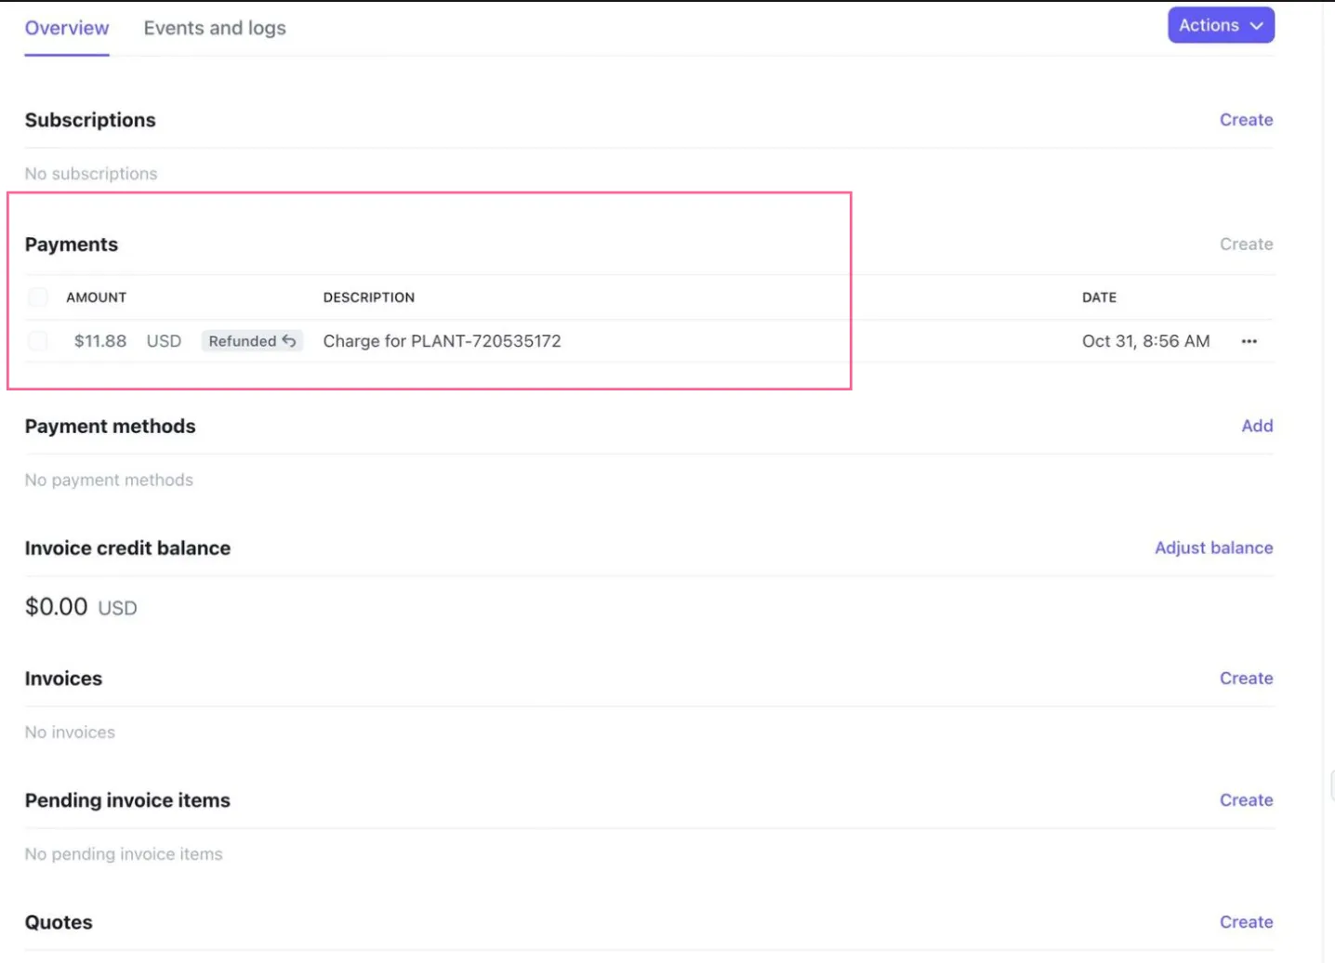
Task: Click Adjust balance for invoice credit
Action: tap(1213, 548)
